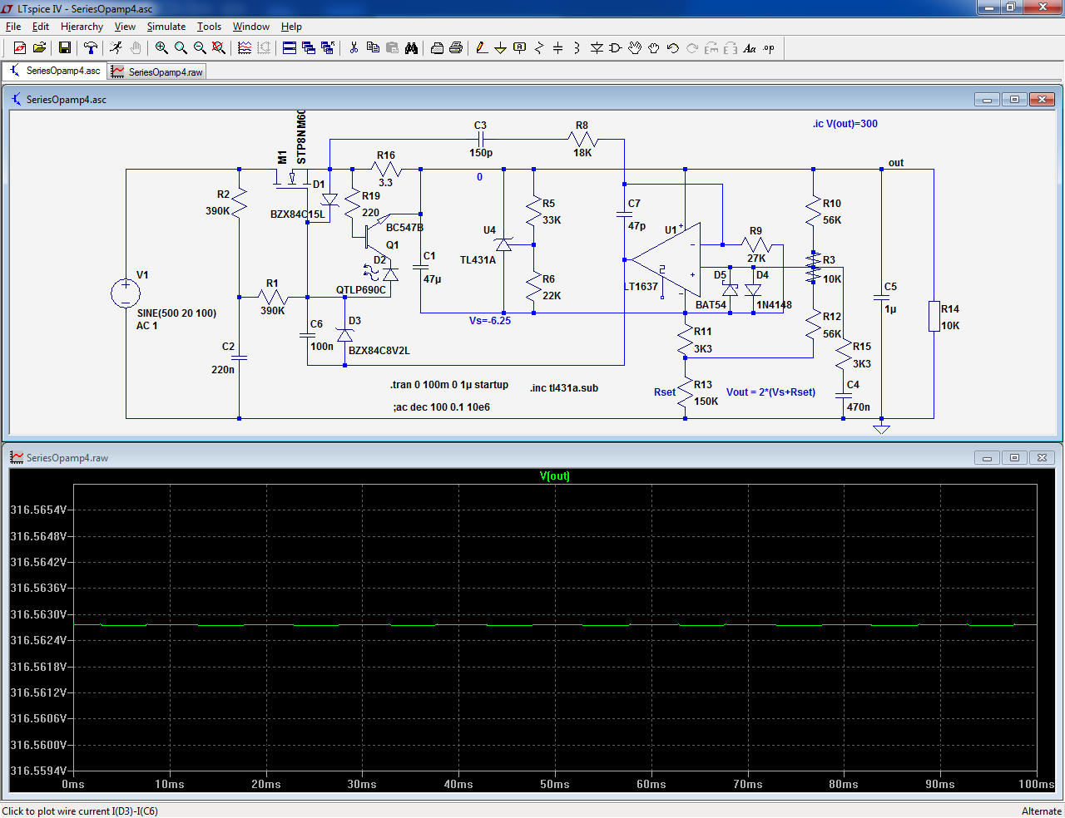Open the Component gate-symbol tool
The width and height of the screenshot is (1065, 818).
tap(616, 48)
